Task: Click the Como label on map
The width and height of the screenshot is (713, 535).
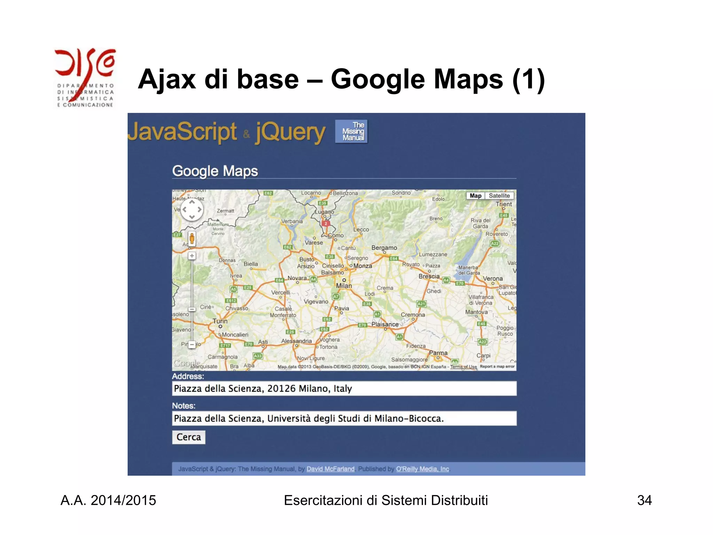Action: tap(336, 235)
